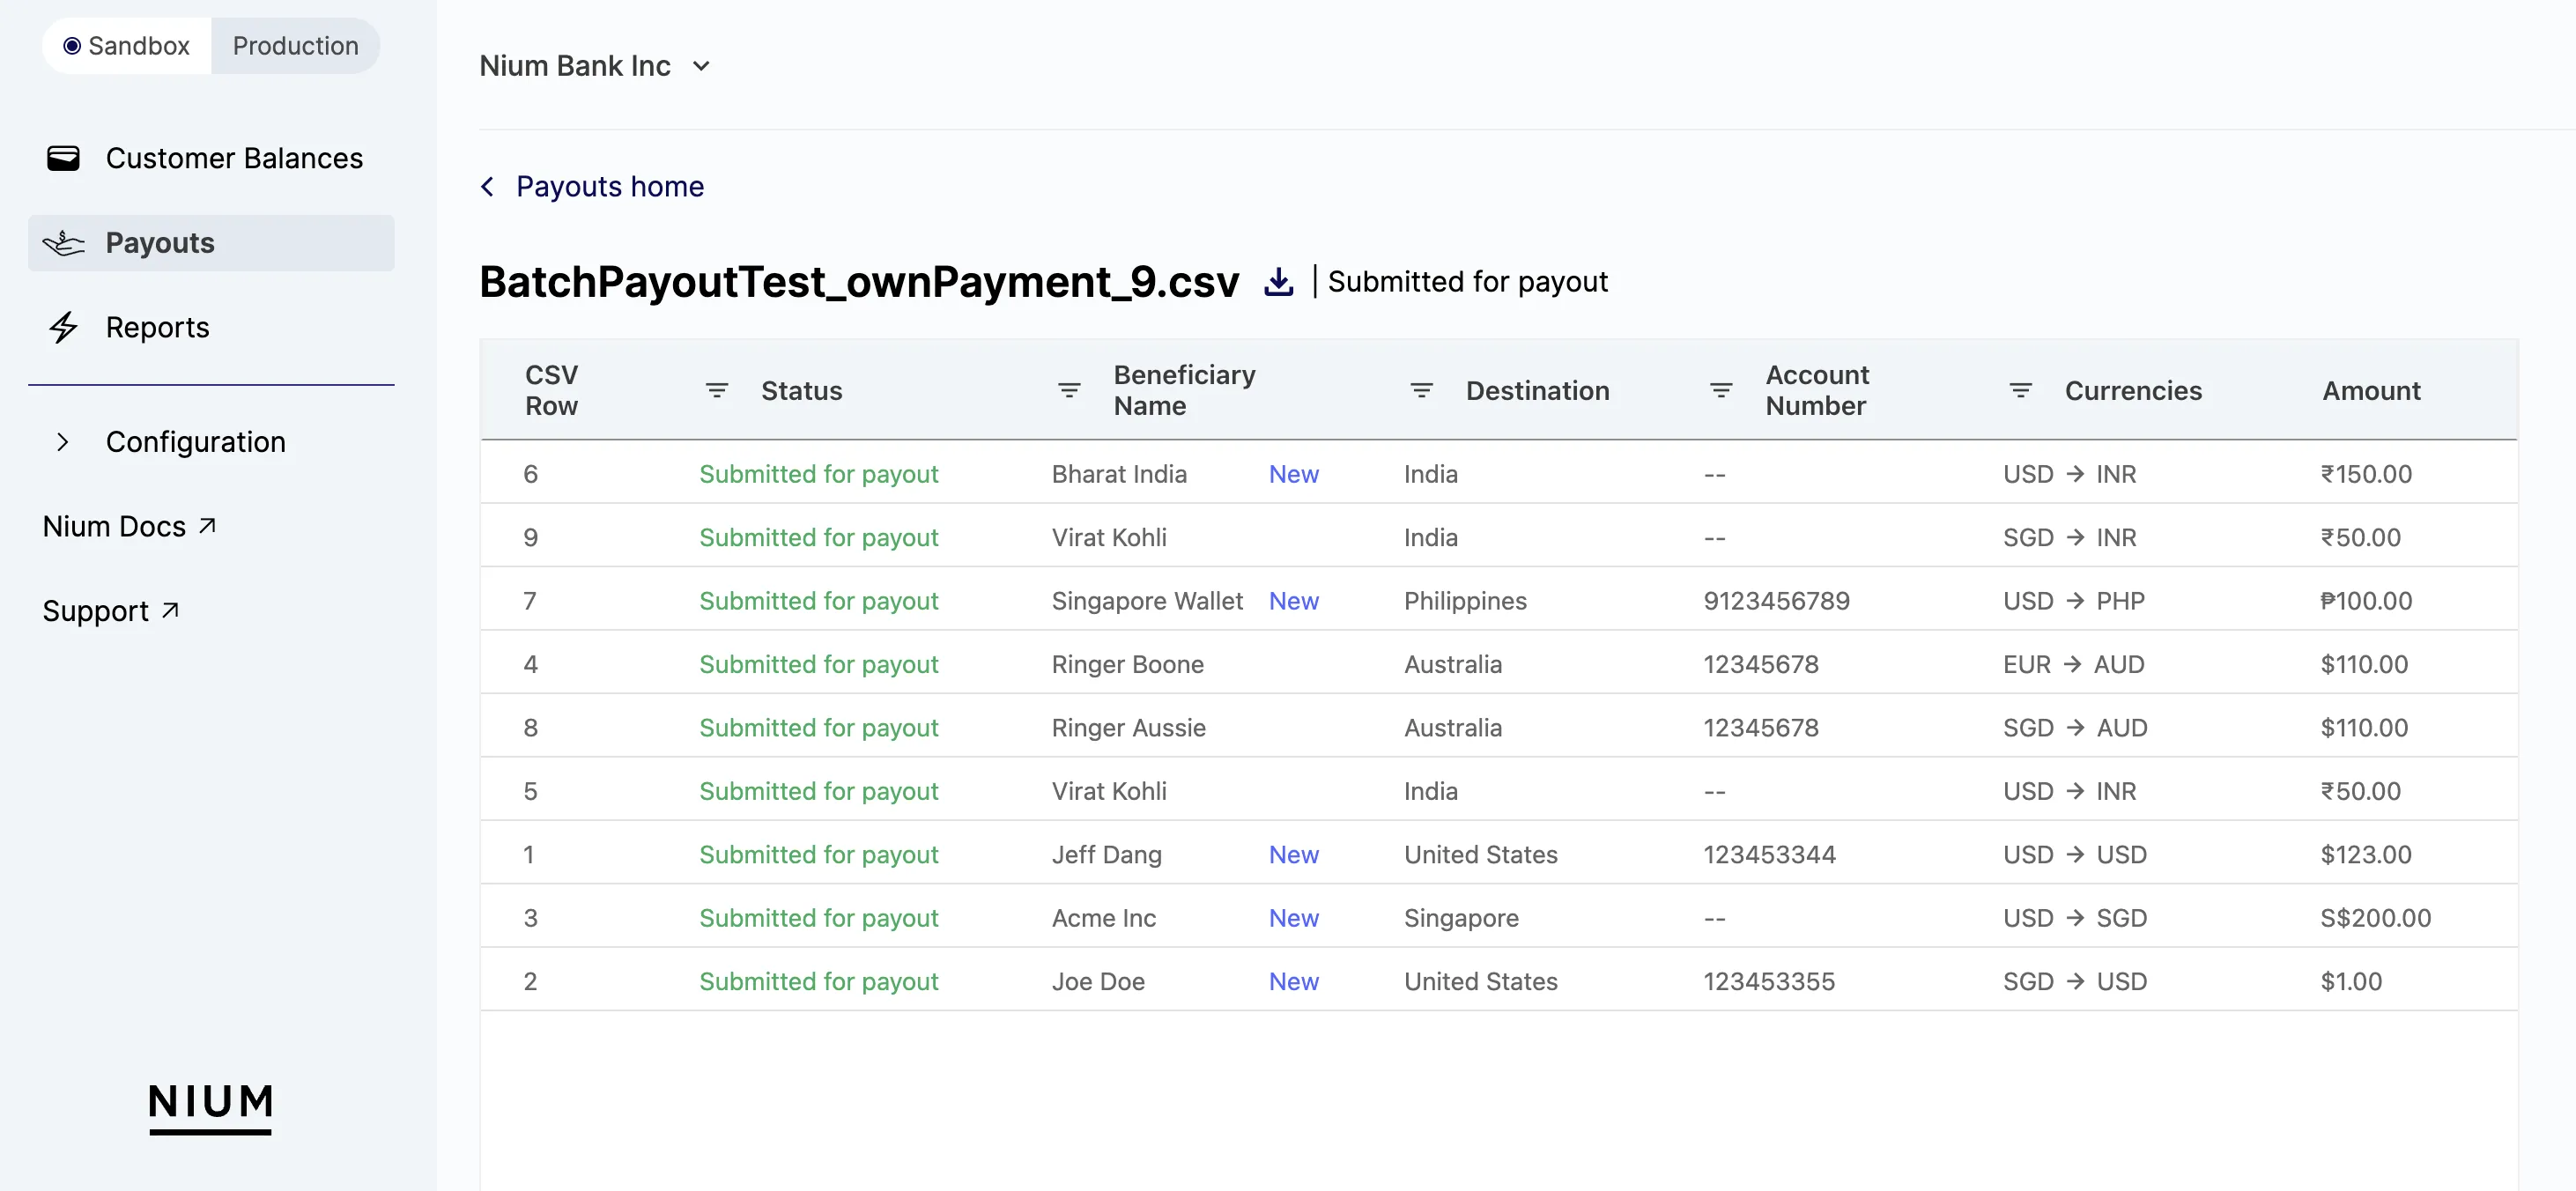Click the ₹150.00 amount cell
This screenshot has width=2576, height=1191.
pyautogui.click(x=2366, y=474)
